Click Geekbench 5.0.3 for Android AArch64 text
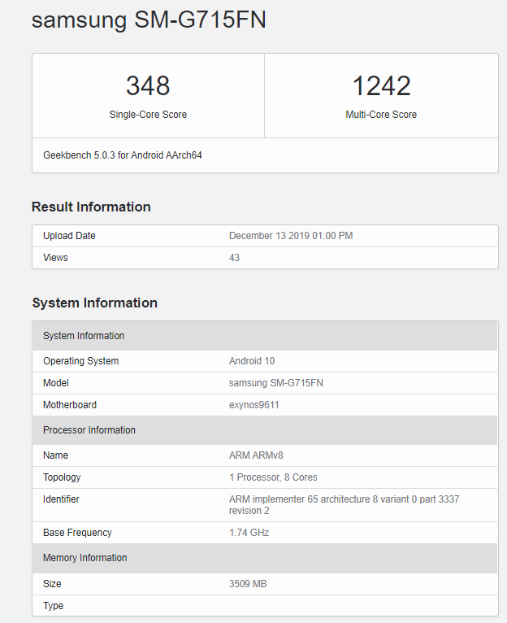The height and width of the screenshot is (623, 507). (x=123, y=155)
